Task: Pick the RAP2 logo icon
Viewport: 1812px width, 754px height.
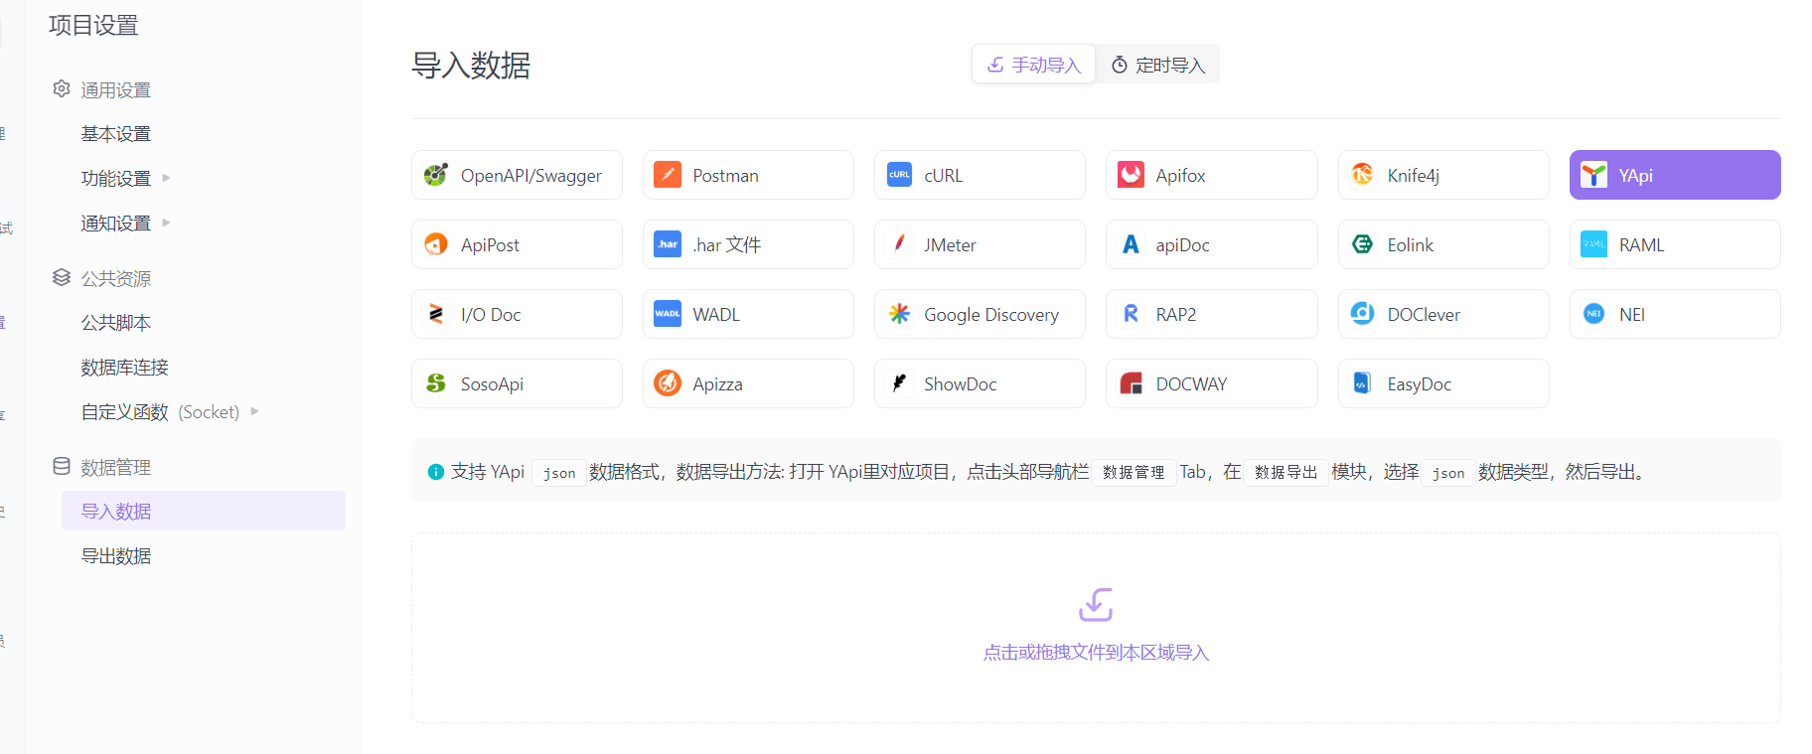Action: pos(1131,314)
